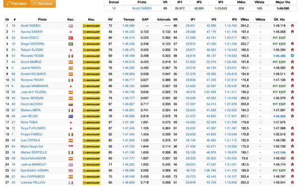Click the house icon in Romano FENATI row
Screen dimensions: 299x187
click(293, 80)
